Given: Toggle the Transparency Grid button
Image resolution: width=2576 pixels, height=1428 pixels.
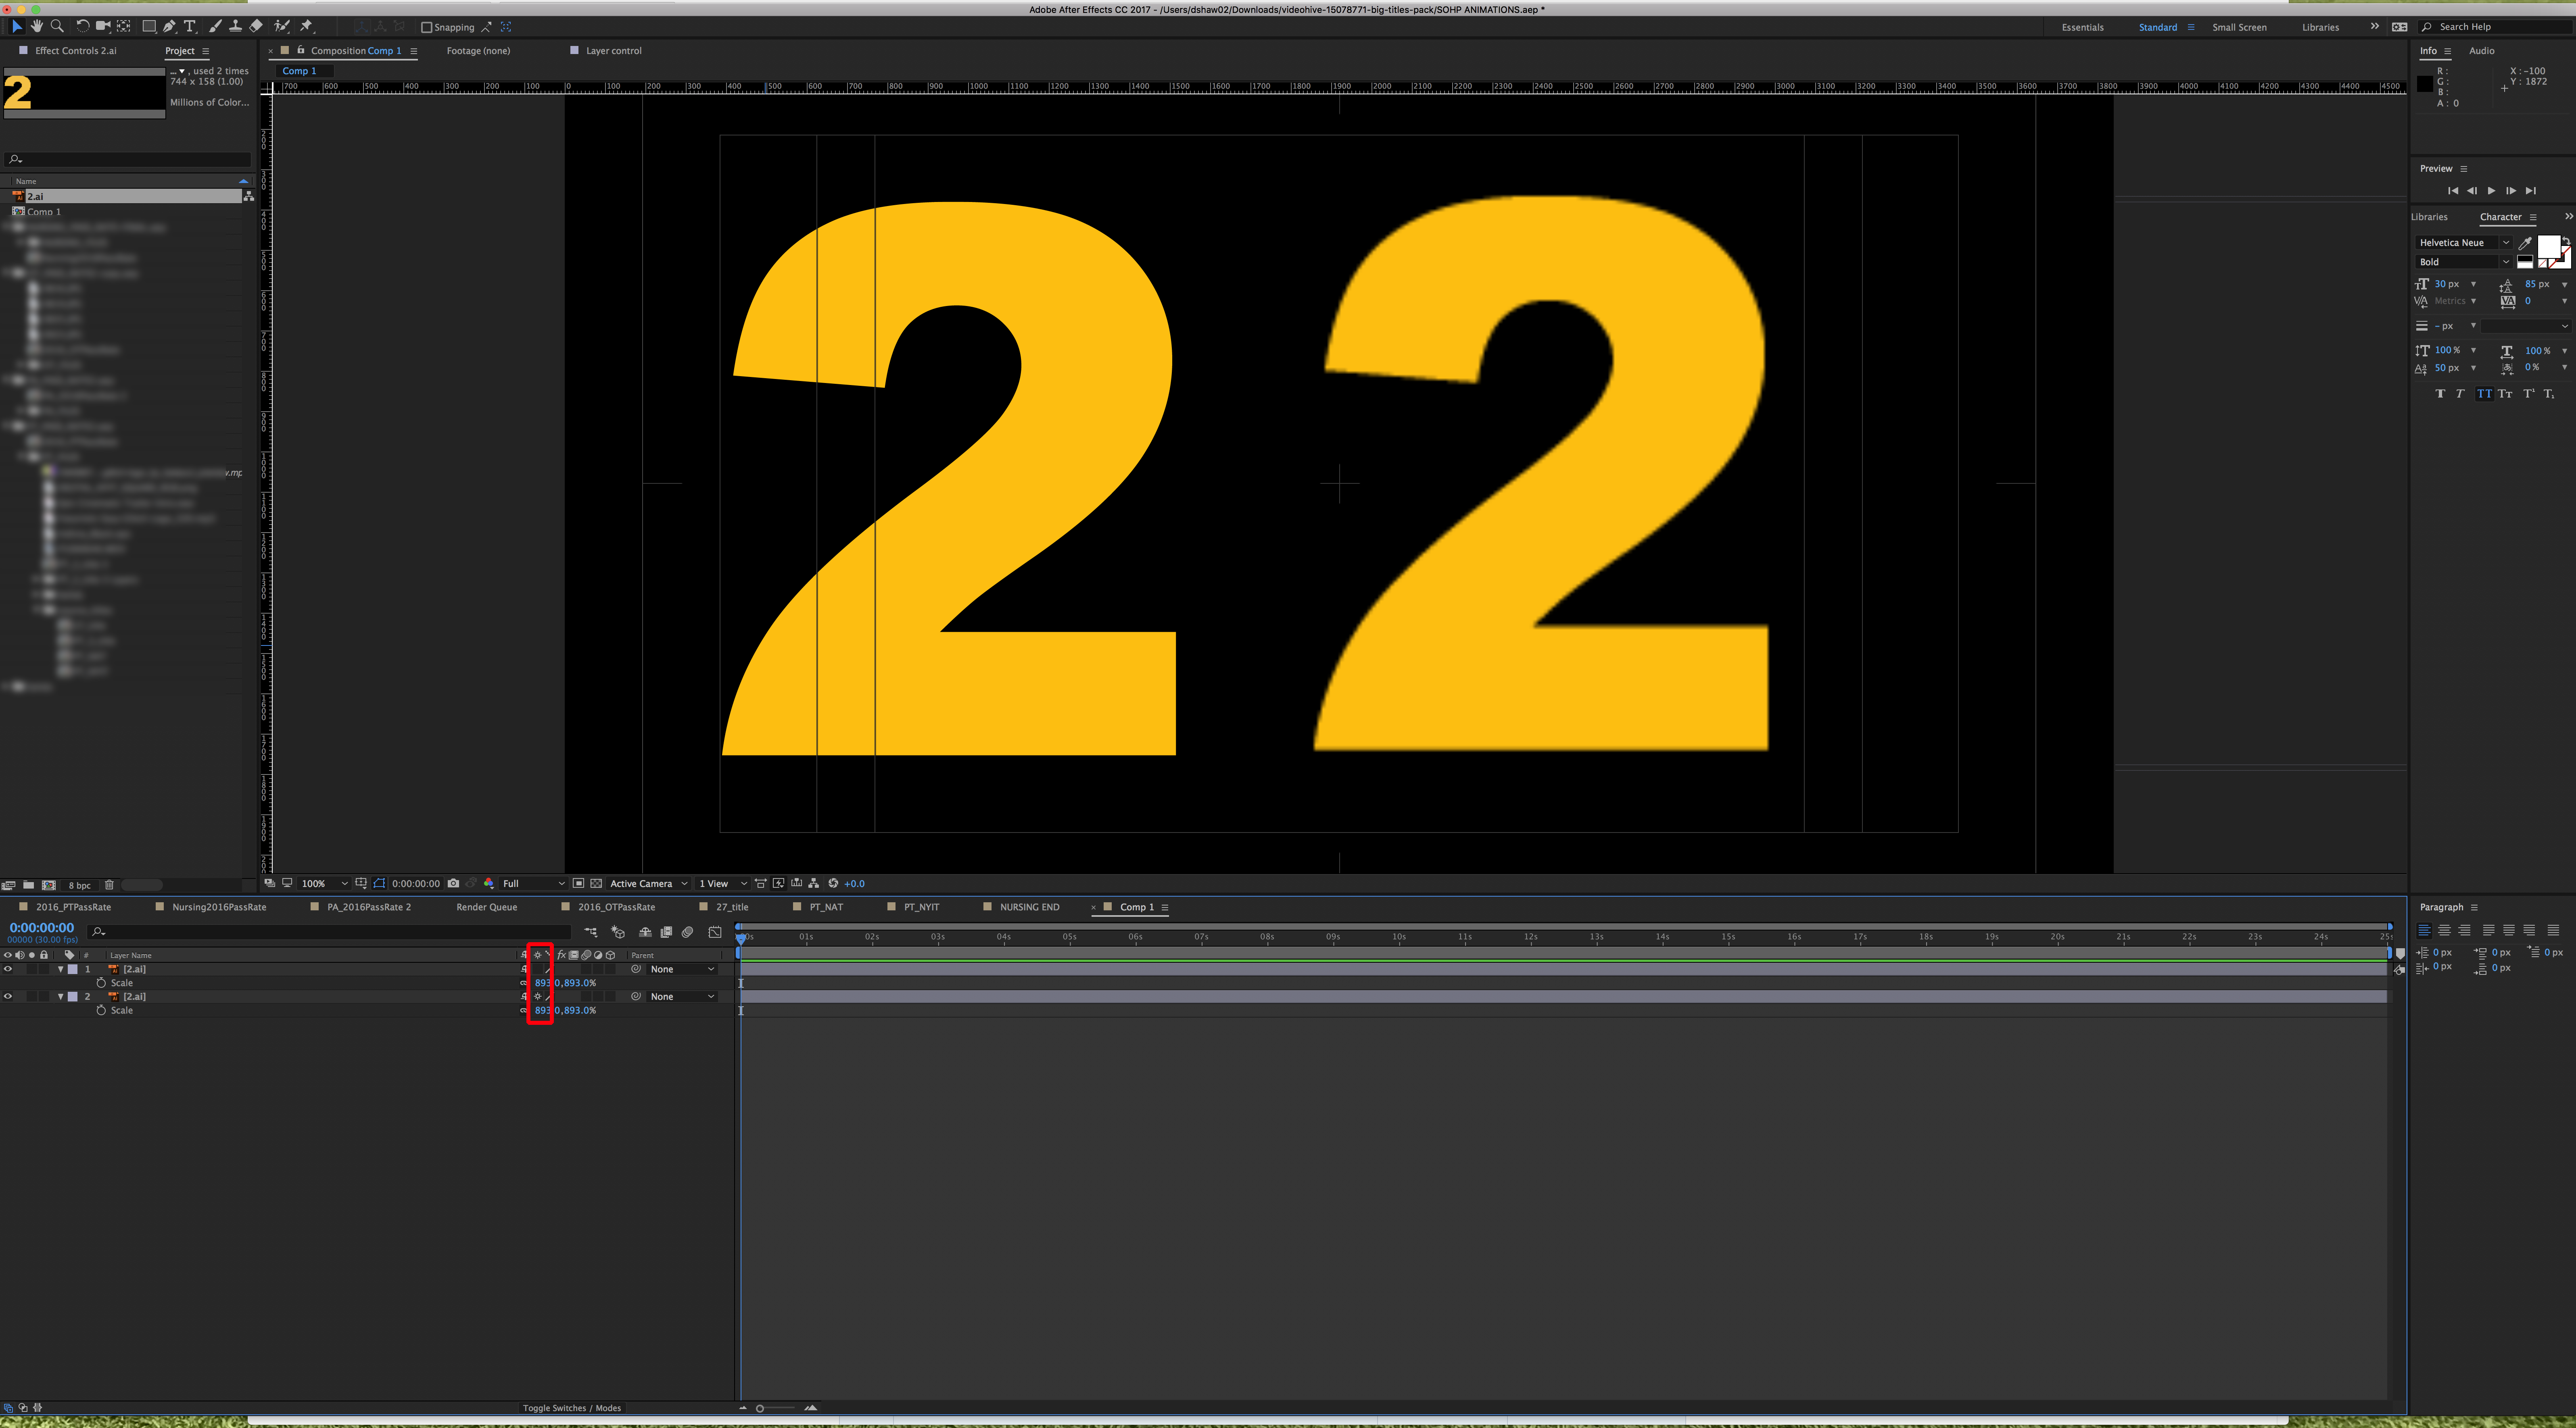Looking at the screenshot, I should pos(597,883).
